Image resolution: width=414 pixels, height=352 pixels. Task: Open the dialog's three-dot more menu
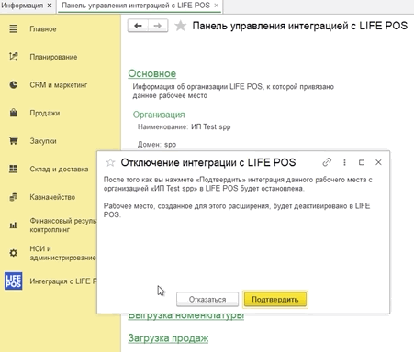pyautogui.click(x=344, y=162)
